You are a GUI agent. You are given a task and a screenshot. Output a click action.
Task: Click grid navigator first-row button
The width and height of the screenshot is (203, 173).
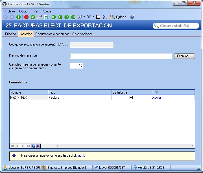[x=12, y=146]
